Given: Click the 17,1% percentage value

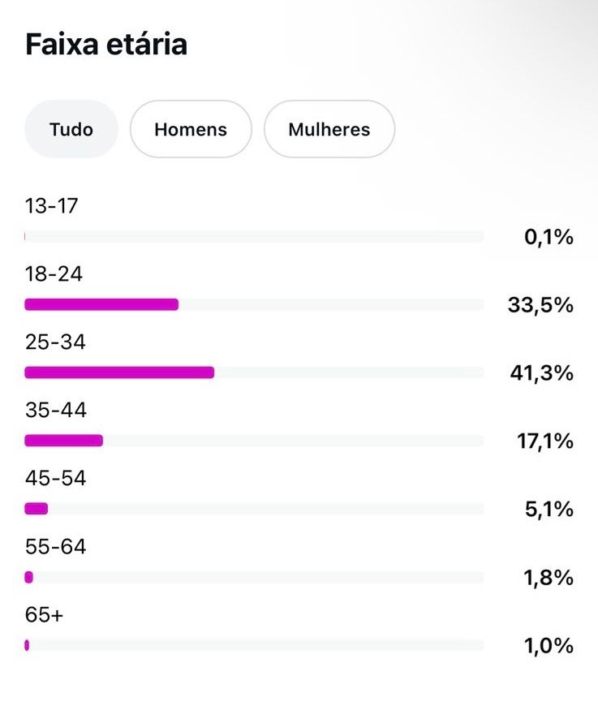Looking at the screenshot, I should (x=544, y=441).
